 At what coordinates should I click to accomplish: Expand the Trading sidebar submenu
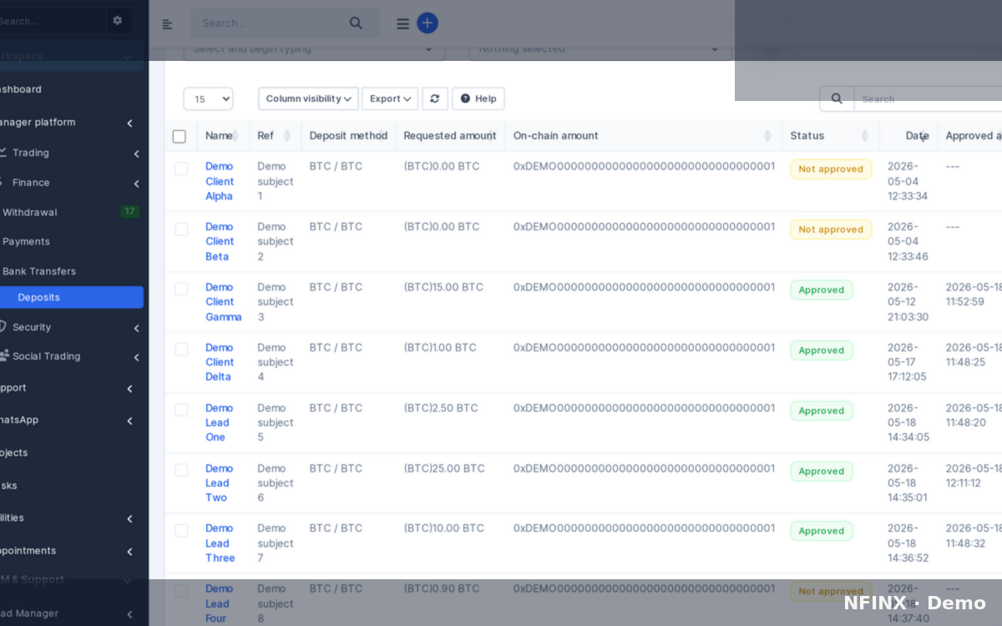click(x=136, y=154)
